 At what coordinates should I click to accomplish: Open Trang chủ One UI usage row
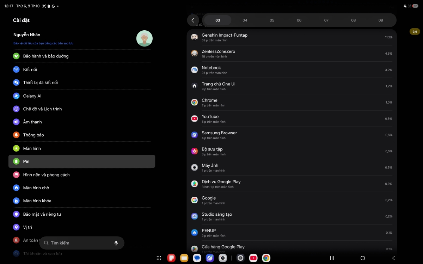click(x=292, y=86)
